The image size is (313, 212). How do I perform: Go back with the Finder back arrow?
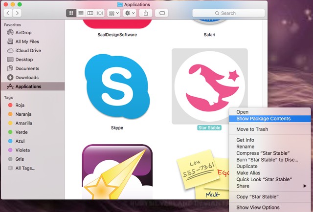tap(8, 13)
